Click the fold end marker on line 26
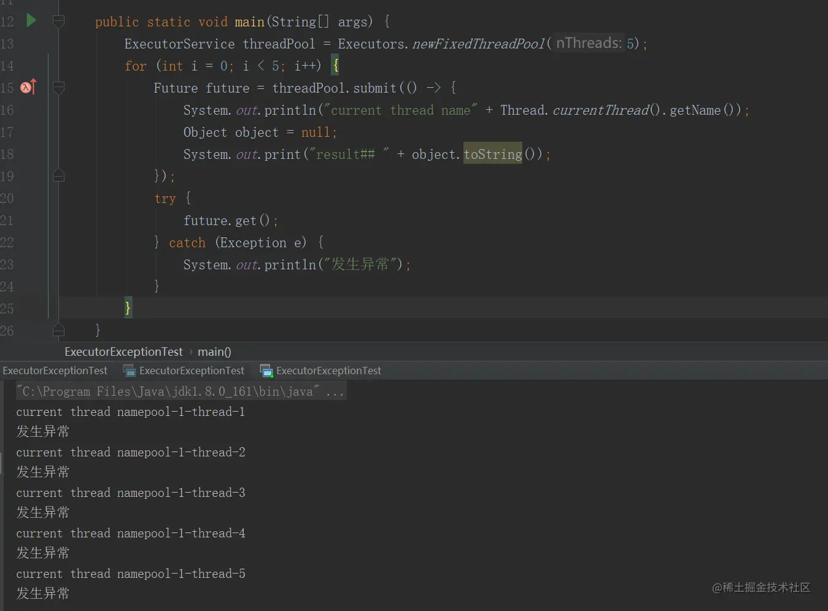Screen dimensions: 828x611 [x=59, y=331]
